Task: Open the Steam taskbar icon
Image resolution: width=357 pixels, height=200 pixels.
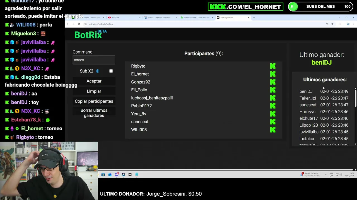Action: (x=123, y=174)
